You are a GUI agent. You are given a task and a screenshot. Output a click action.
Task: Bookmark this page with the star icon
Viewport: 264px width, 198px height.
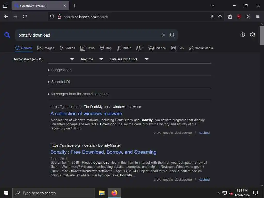(220, 16)
